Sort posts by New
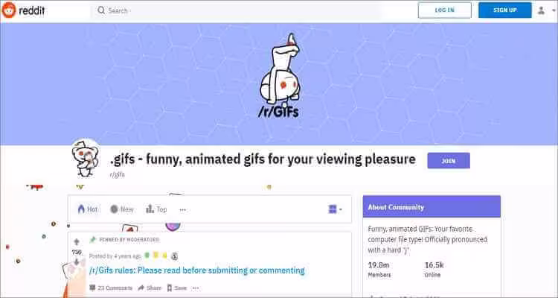 [122, 209]
